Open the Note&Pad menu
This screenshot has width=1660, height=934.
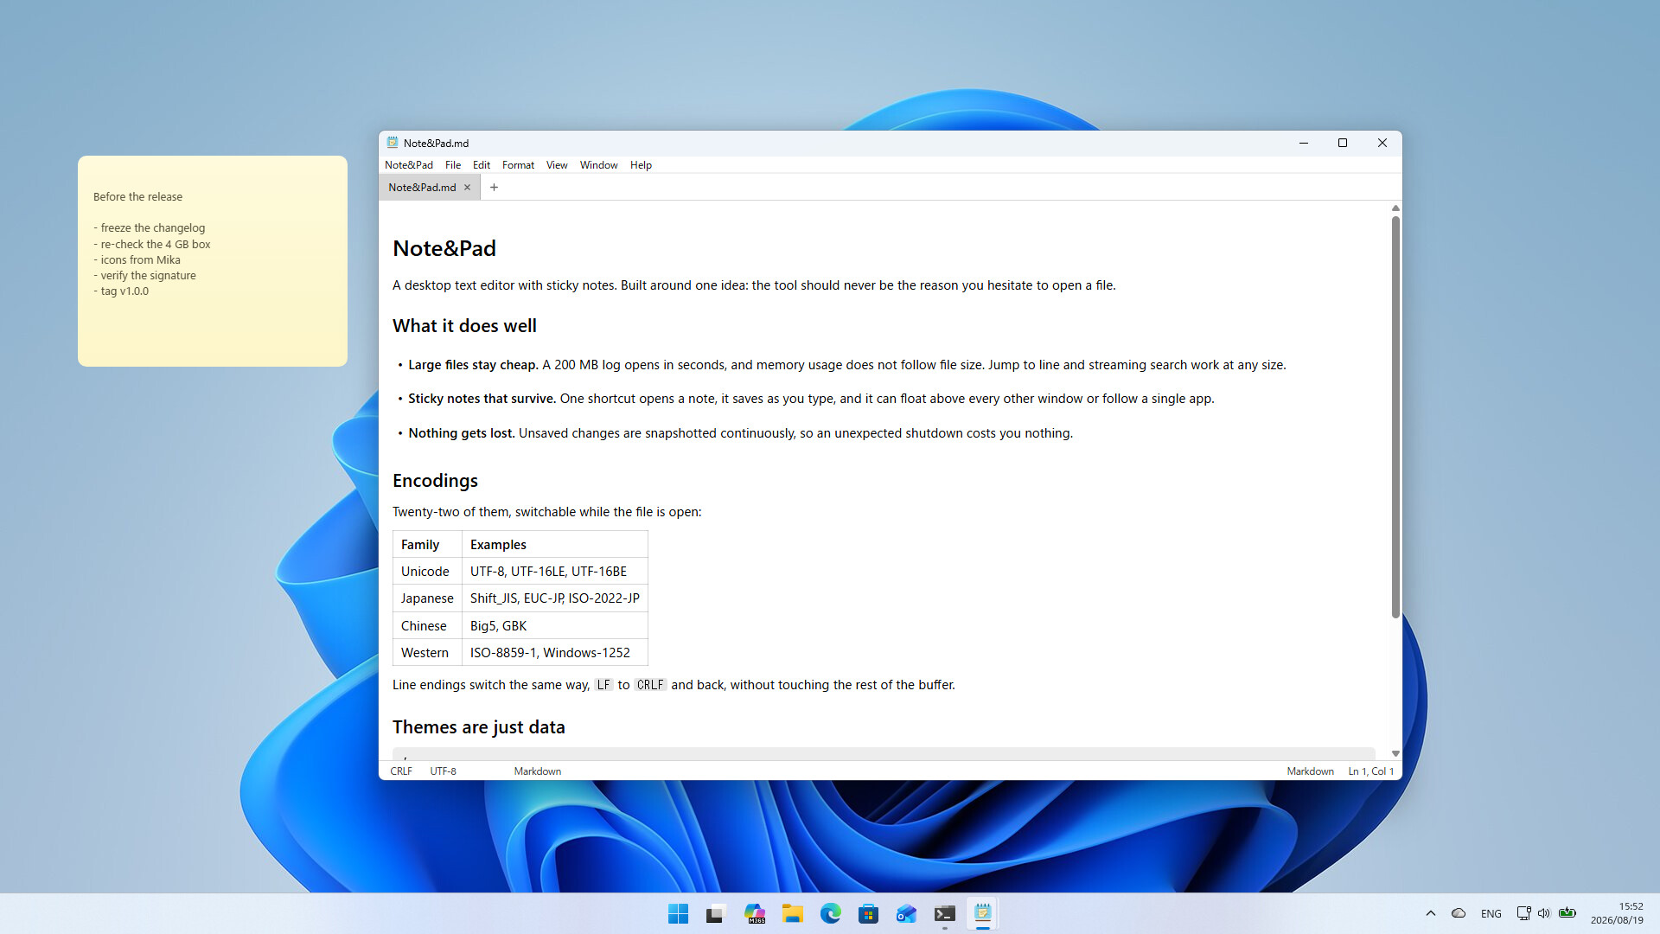[x=409, y=165]
